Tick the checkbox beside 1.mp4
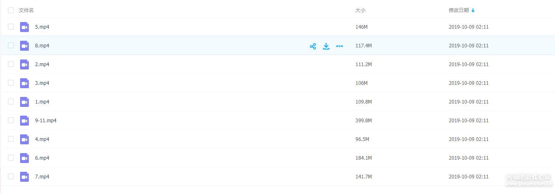Screen dimensions: 555x193 11,102
